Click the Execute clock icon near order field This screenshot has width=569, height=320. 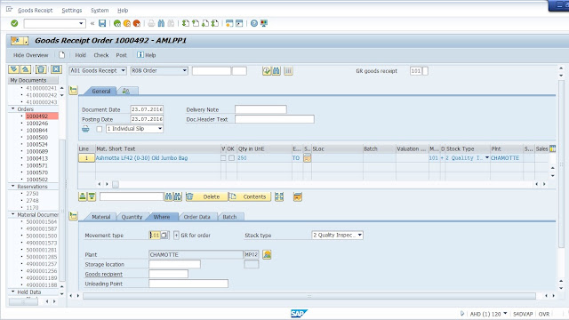coord(267,71)
